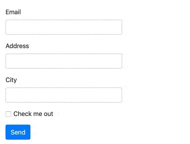
Task: Click the City label text
Action: [x=11, y=80]
